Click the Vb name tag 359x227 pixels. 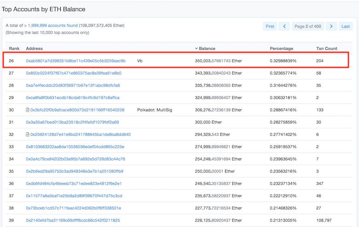pos(139,61)
